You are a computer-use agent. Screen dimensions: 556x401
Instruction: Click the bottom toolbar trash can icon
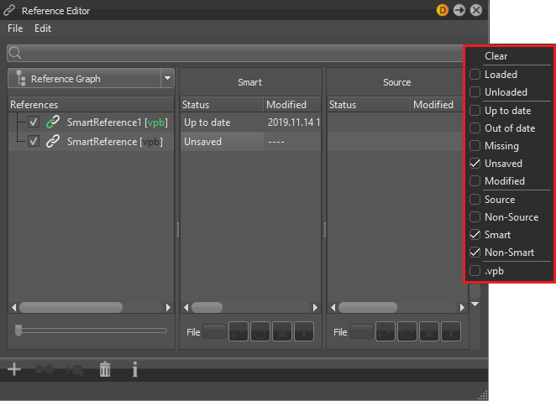click(x=105, y=369)
